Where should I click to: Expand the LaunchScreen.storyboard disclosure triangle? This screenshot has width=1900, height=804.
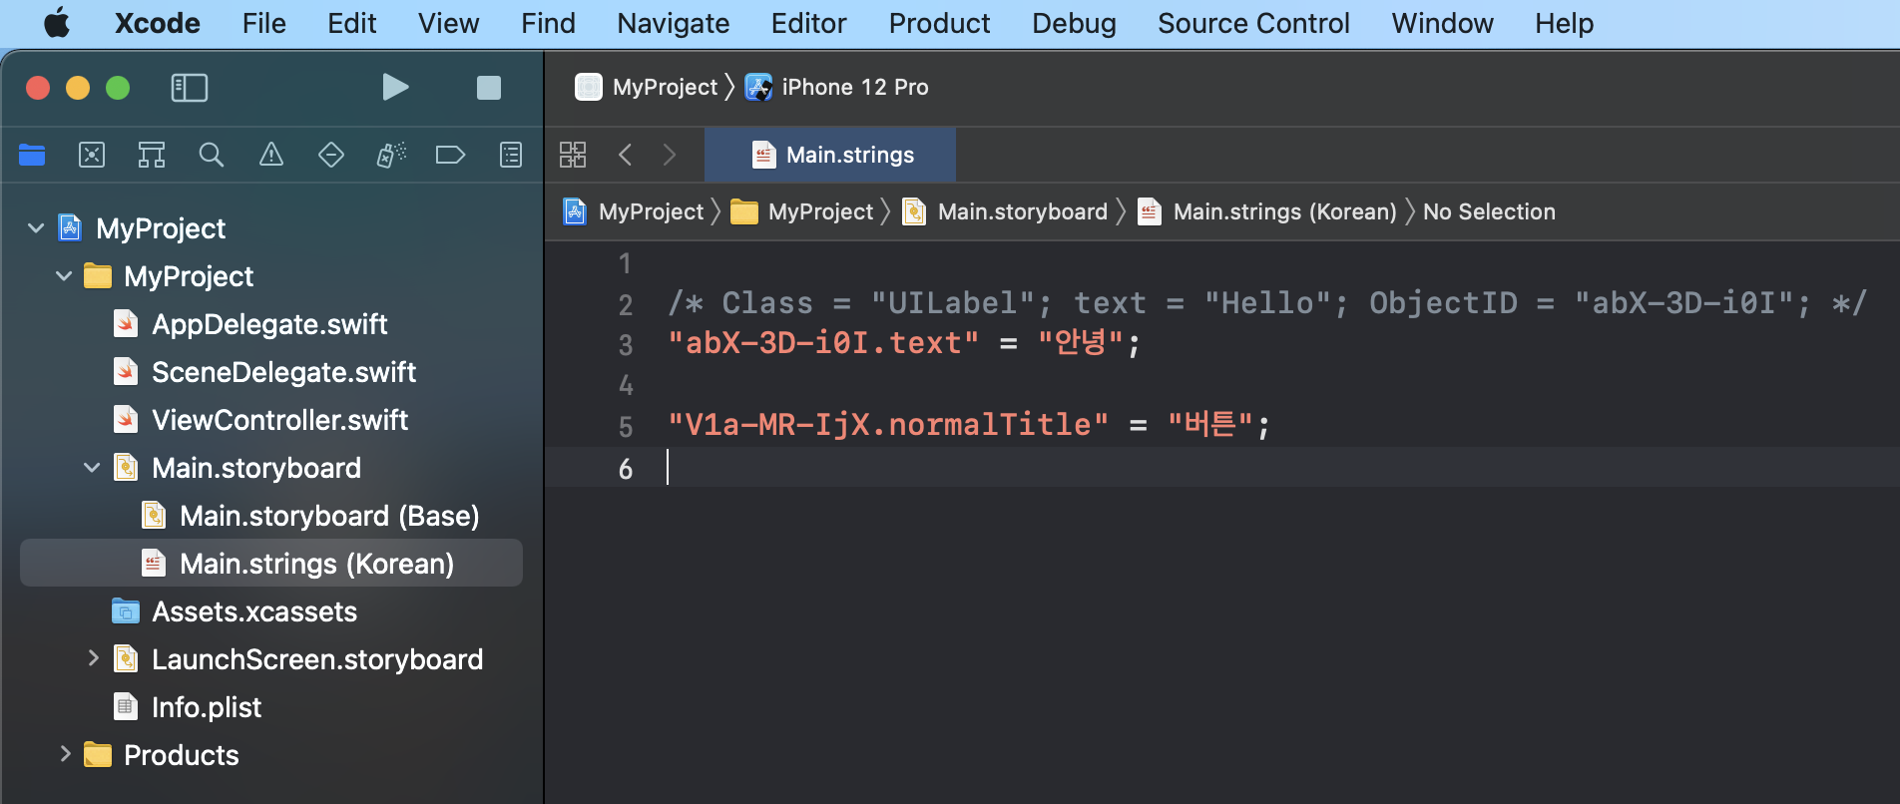(x=92, y=658)
